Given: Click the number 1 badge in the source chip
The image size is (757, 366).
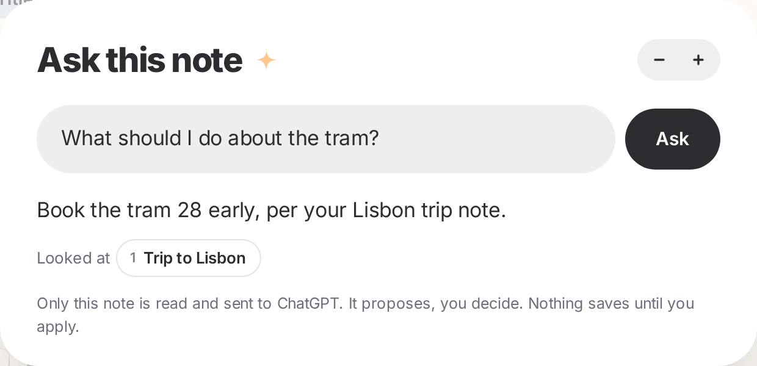Looking at the screenshot, I should tap(133, 258).
